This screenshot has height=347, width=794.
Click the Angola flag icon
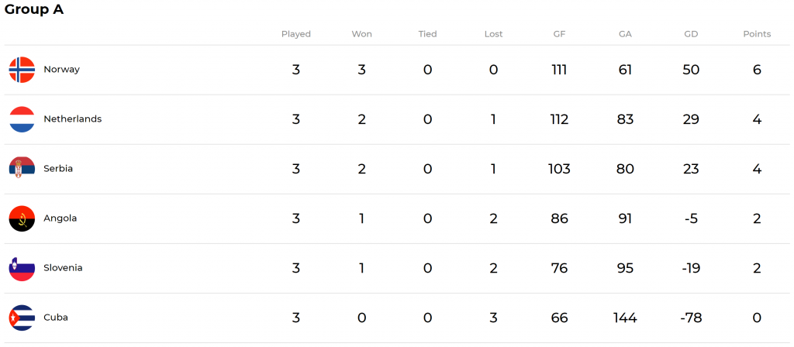coord(22,218)
